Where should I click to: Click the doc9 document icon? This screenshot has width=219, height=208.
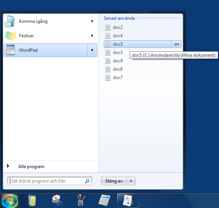(108, 61)
